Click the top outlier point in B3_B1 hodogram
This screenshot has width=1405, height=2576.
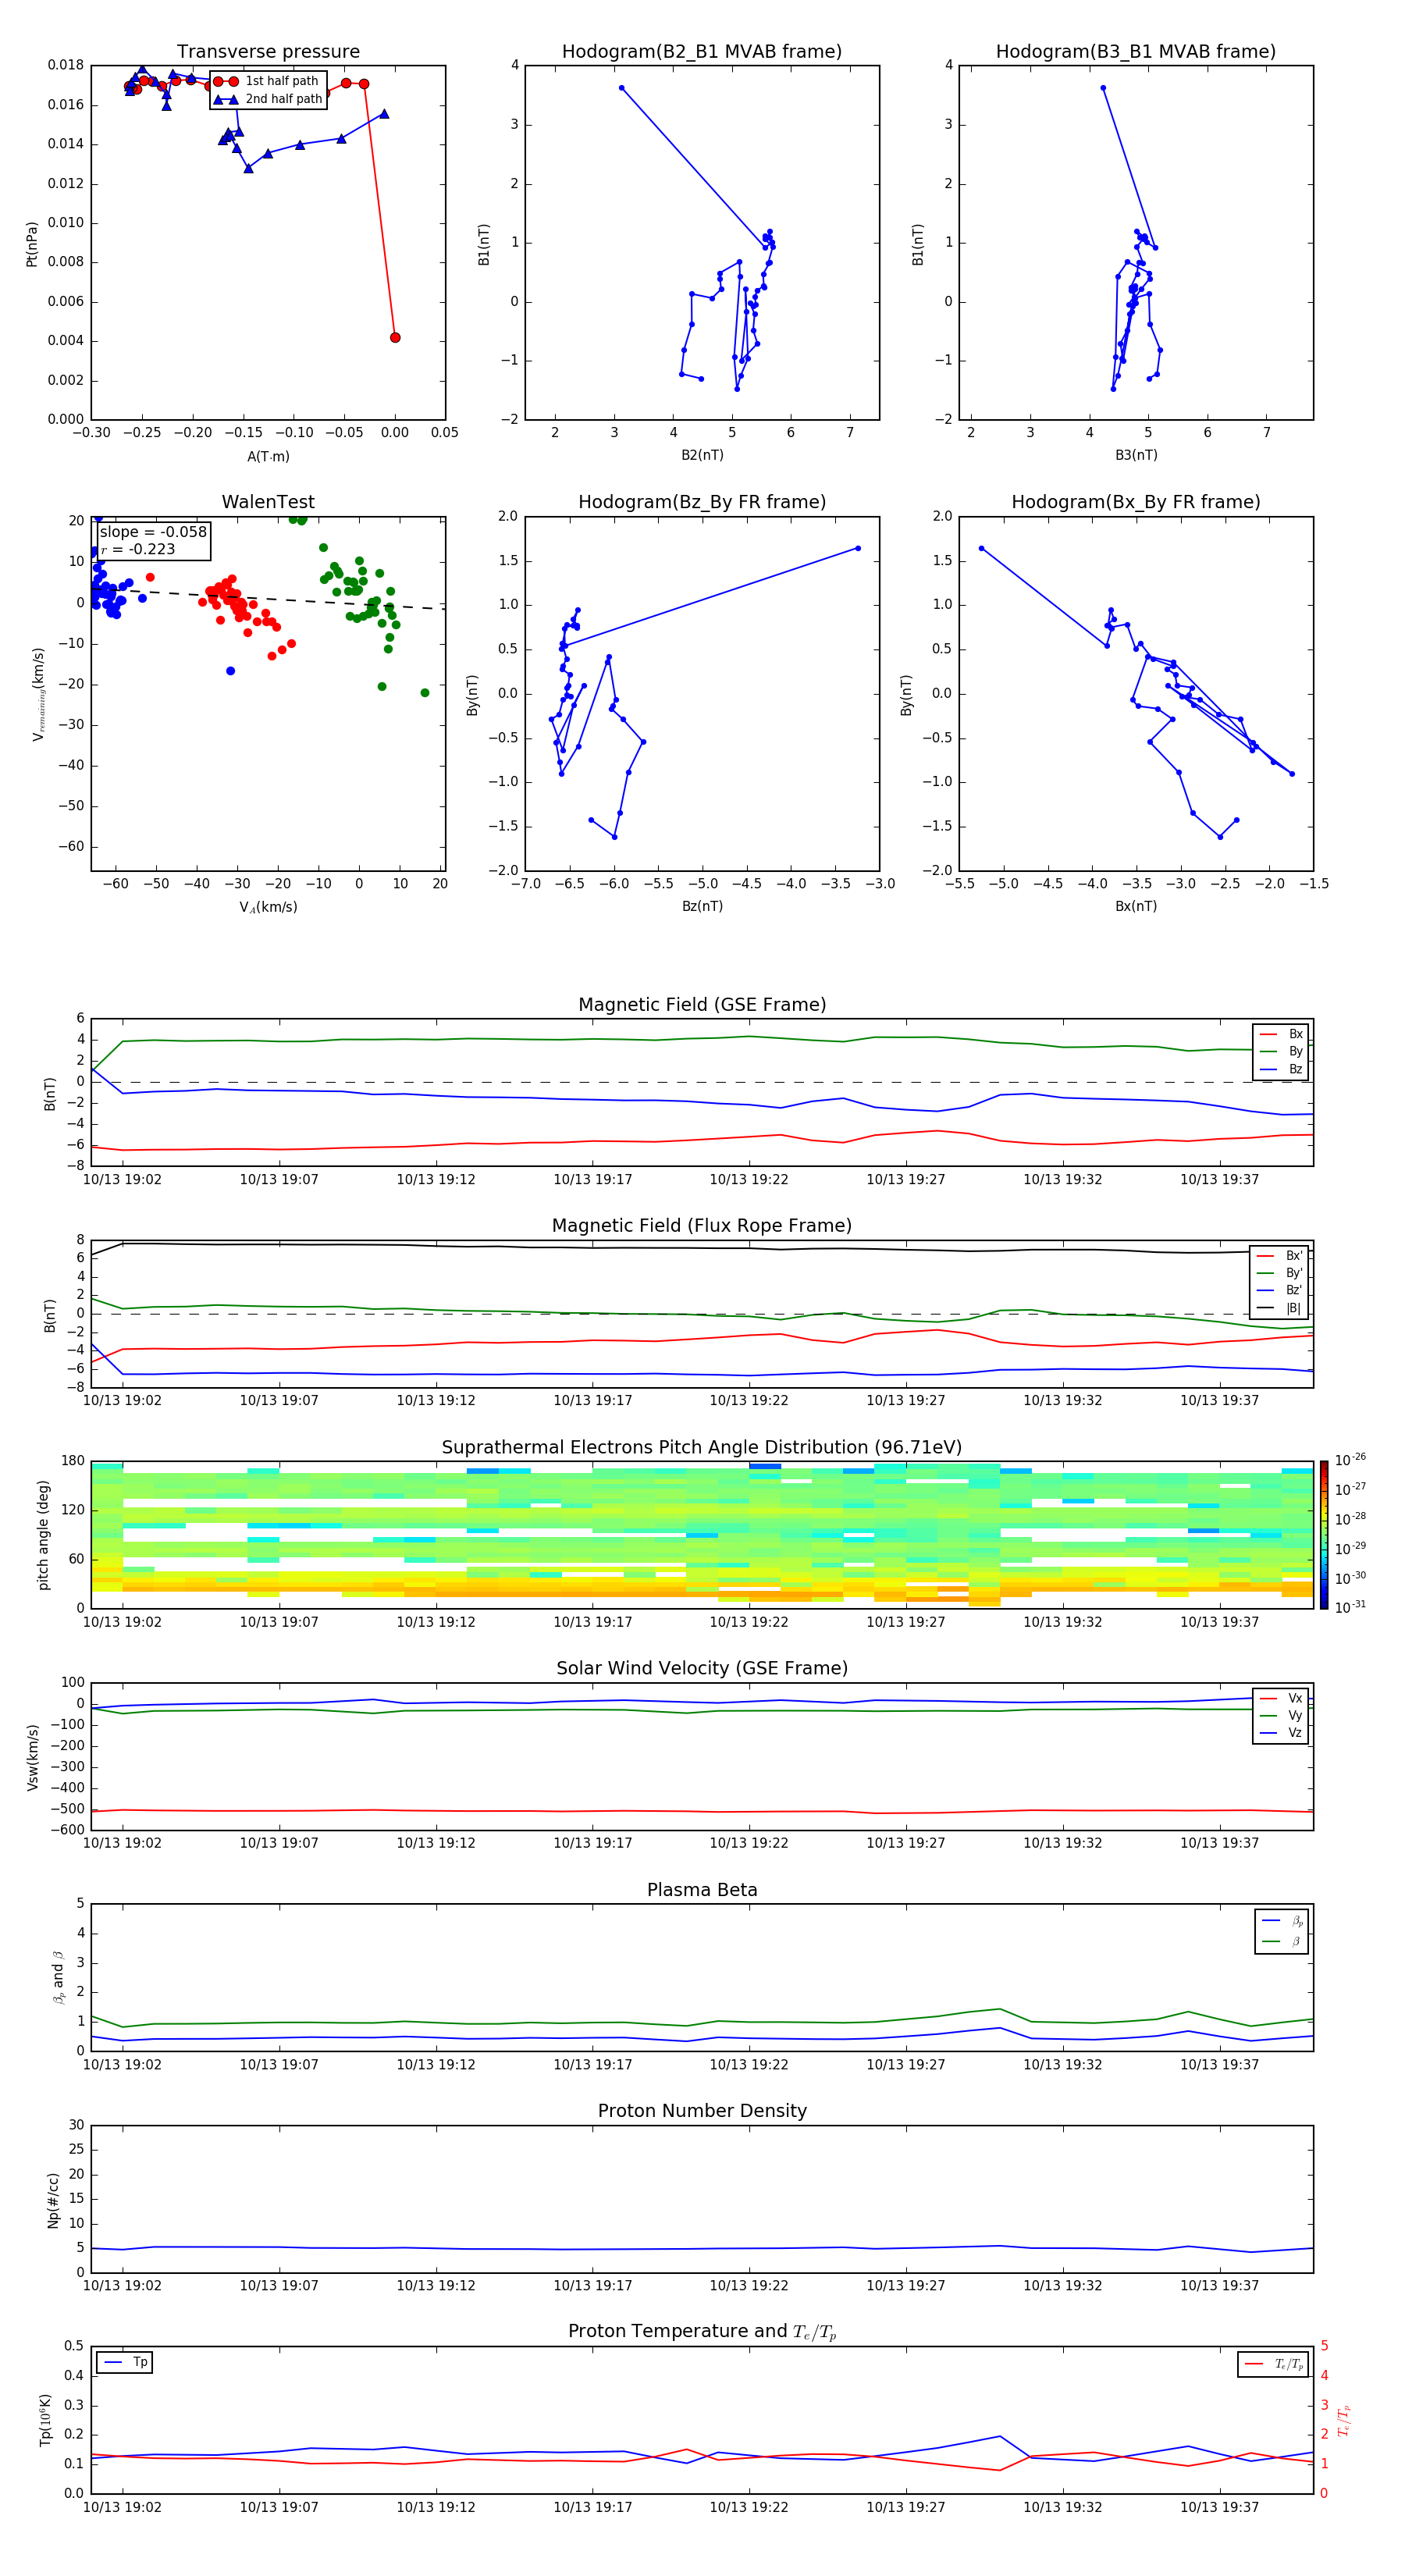tap(1103, 88)
